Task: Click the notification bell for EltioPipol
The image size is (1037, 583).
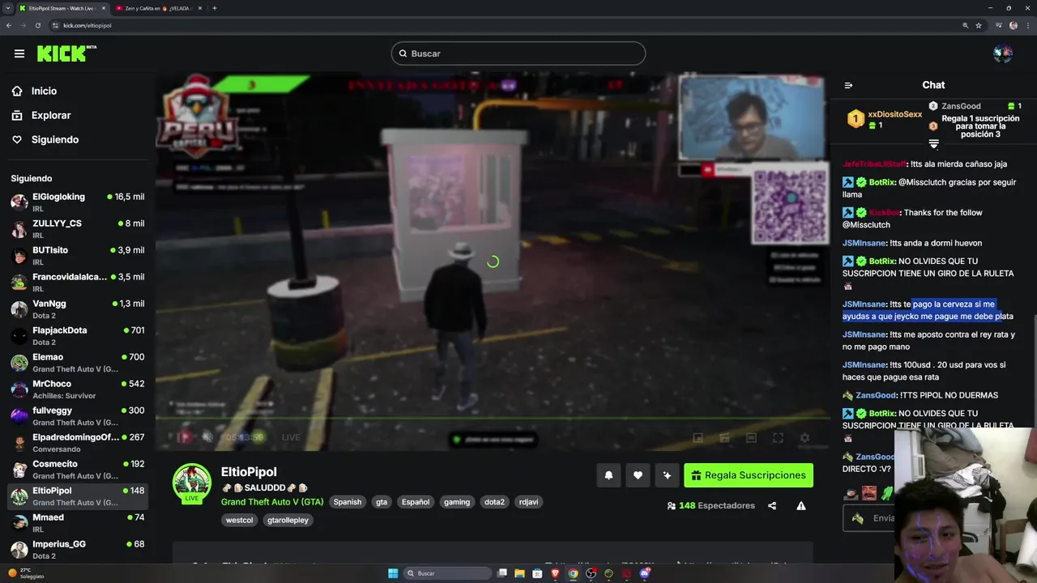Action: 608,475
